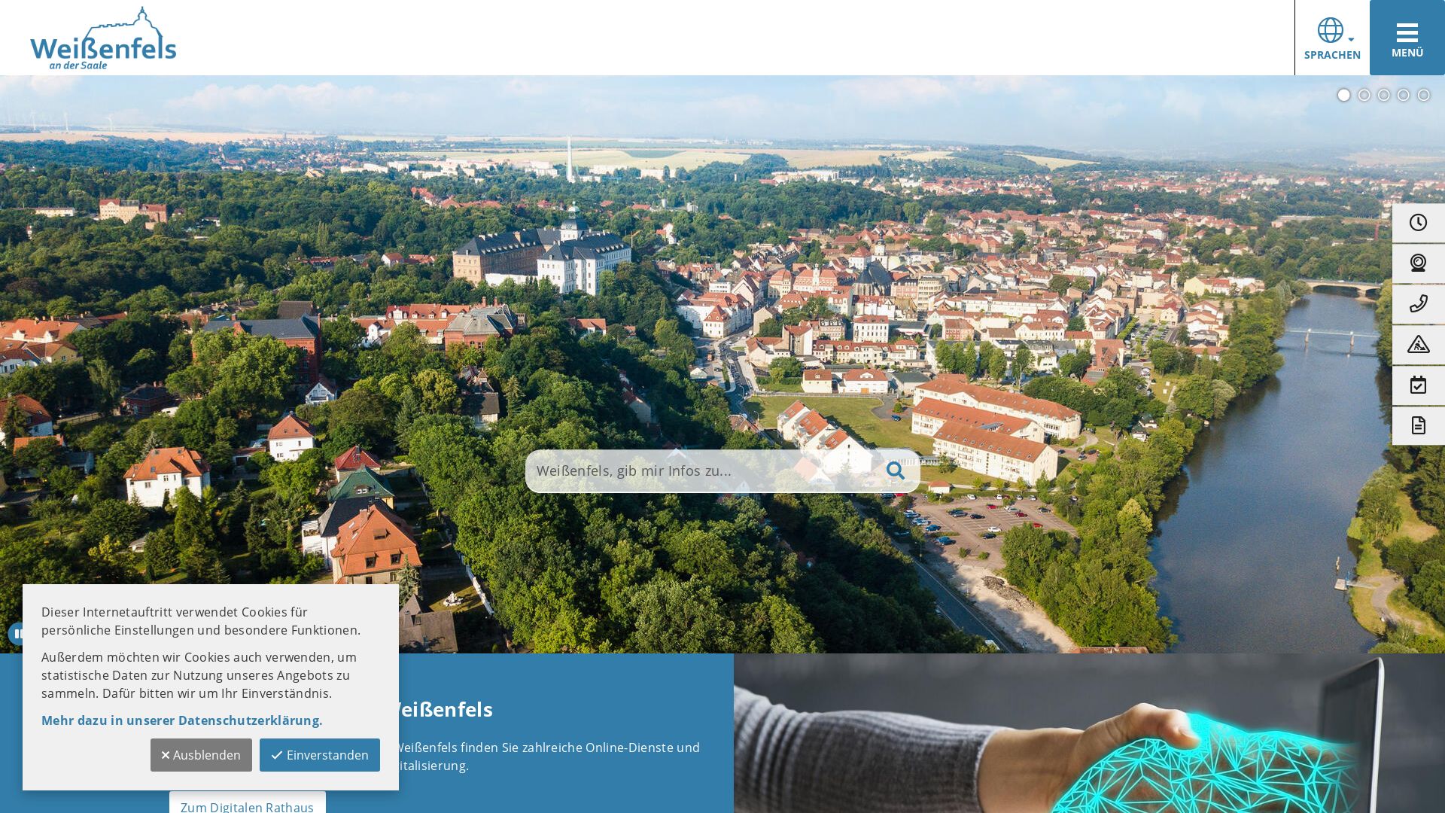Open the Datenschutzerklärung link

(x=181, y=720)
